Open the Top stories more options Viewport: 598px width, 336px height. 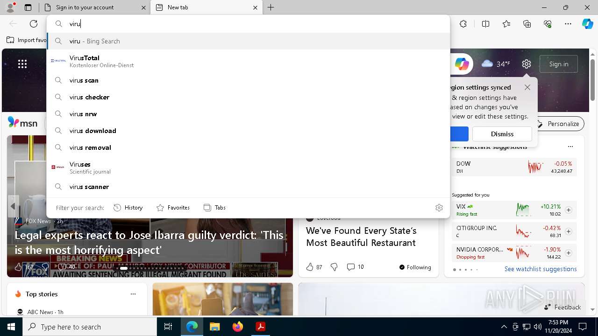(133, 294)
